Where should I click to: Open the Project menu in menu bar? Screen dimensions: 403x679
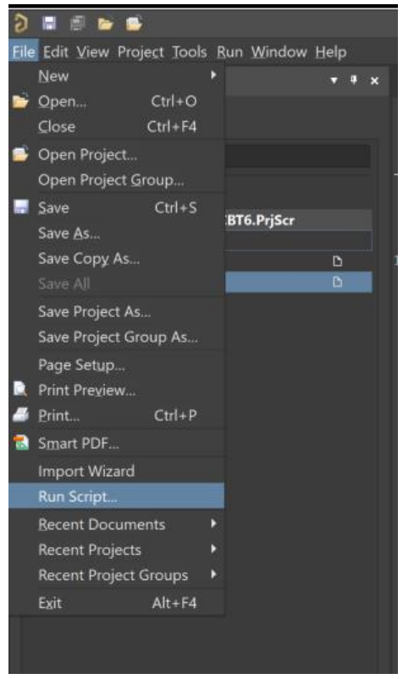click(141, 52)
